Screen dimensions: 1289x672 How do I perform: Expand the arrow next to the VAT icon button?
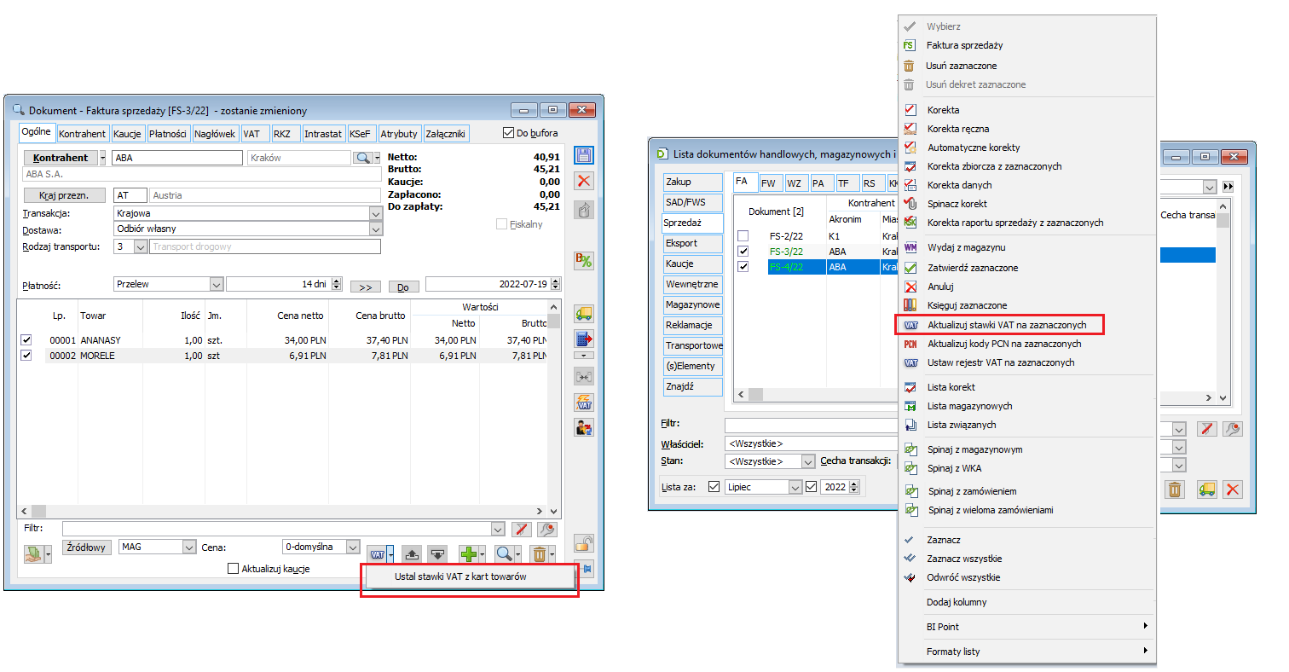[390, 553]
